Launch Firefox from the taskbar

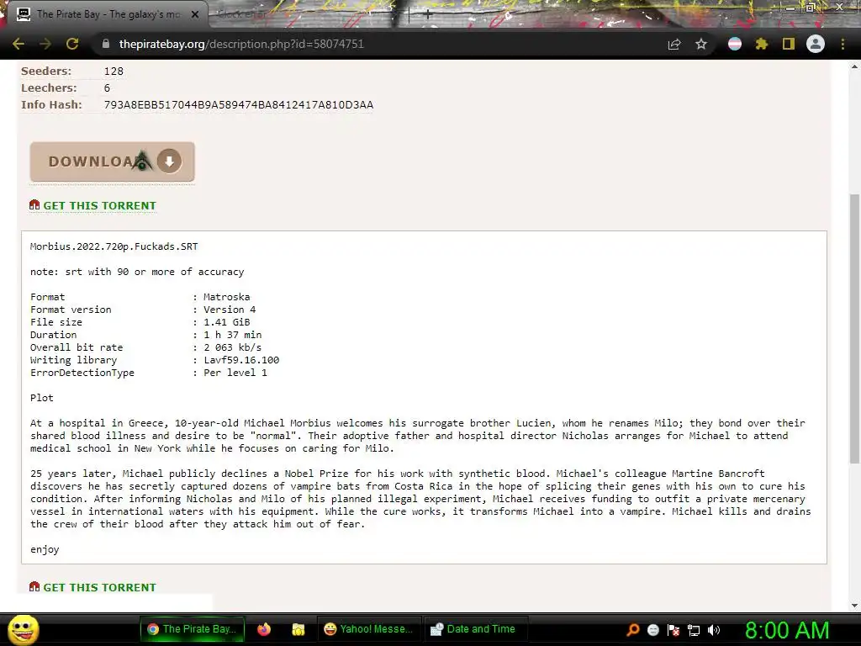[x=264, y=629]
